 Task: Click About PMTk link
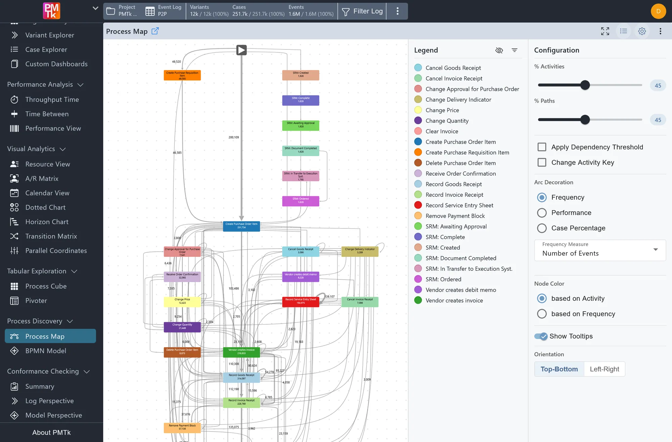click(51, 433)
